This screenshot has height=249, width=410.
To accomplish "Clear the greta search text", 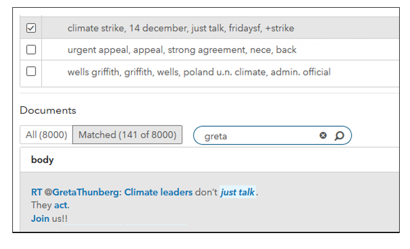I will click(x=323, y=136).
